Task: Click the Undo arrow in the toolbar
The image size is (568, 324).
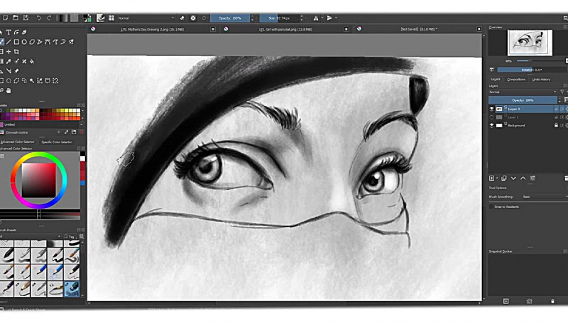Action: point(39,18)
